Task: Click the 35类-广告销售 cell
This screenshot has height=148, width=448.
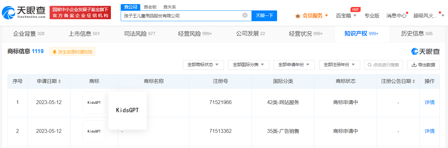Action: click(283, 131)
